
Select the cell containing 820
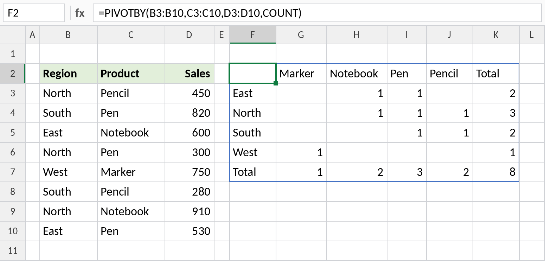tap(190, 113)
